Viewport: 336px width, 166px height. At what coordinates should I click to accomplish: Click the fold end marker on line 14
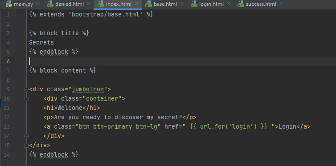(27, 136)
